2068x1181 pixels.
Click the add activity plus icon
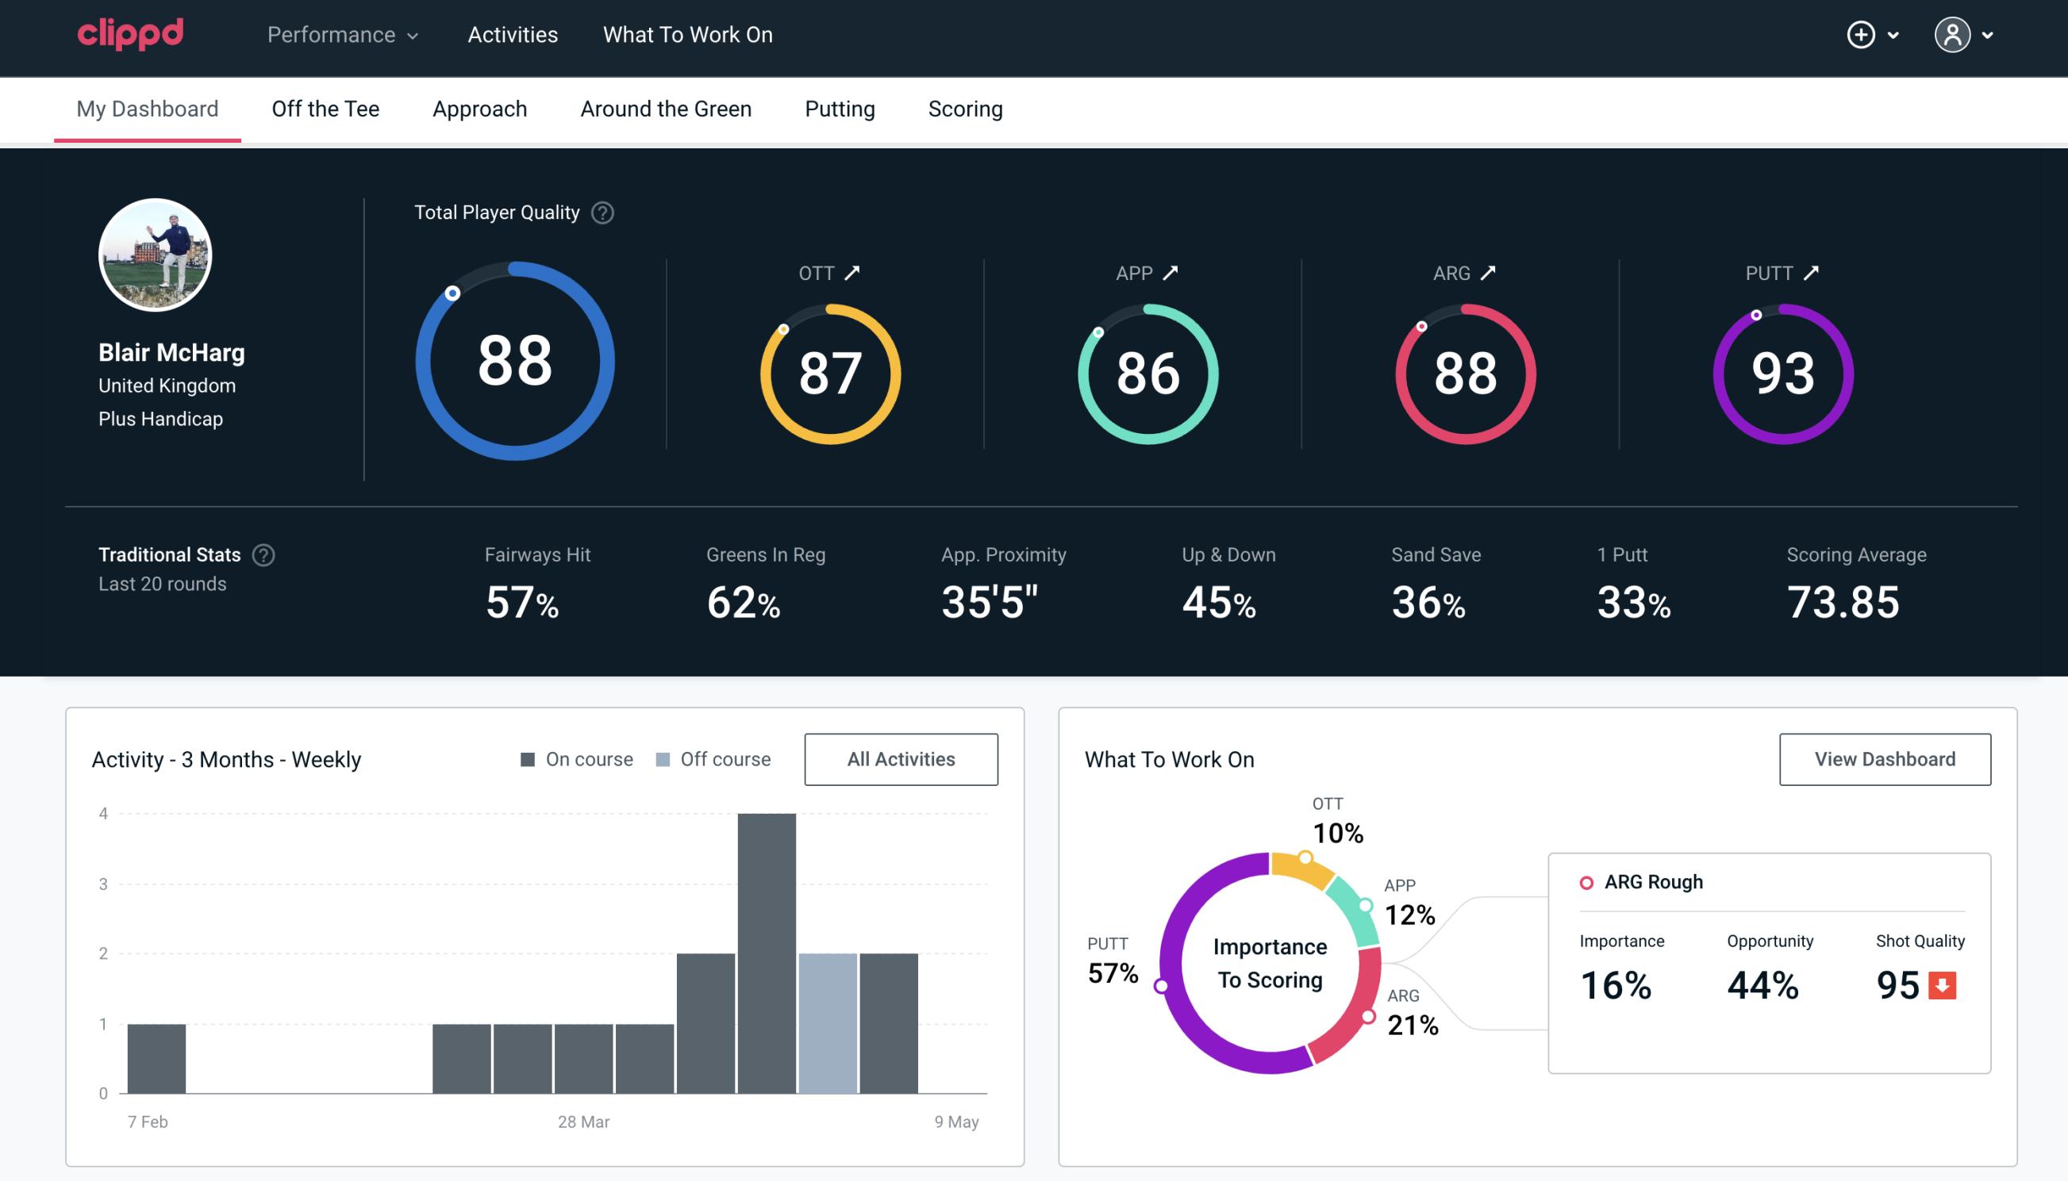1861,36
